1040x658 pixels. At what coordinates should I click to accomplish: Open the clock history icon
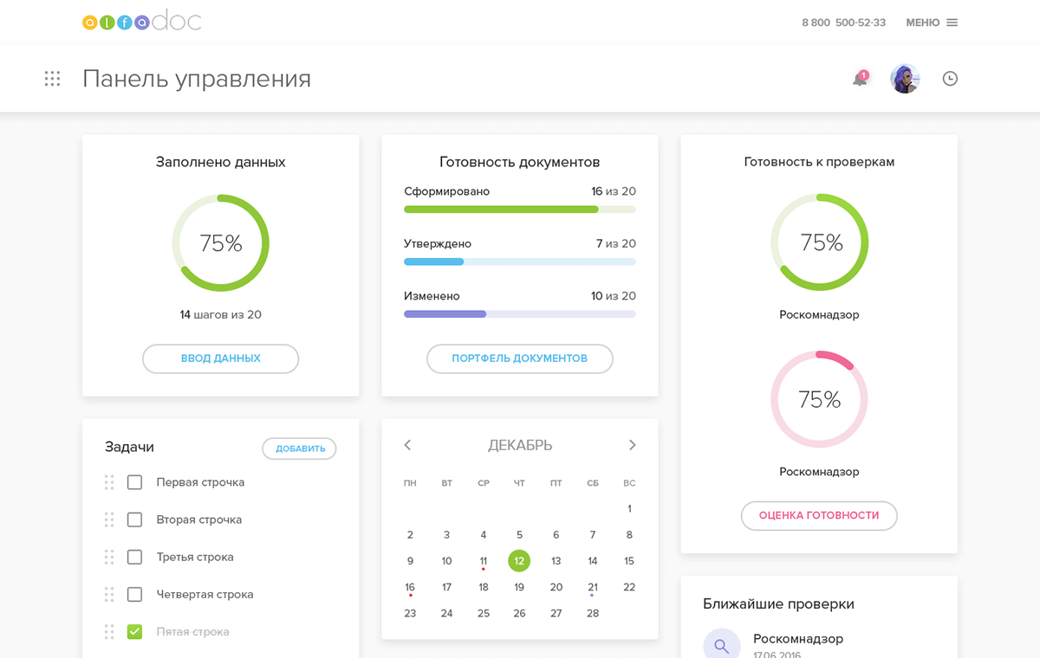coord(950,79)
